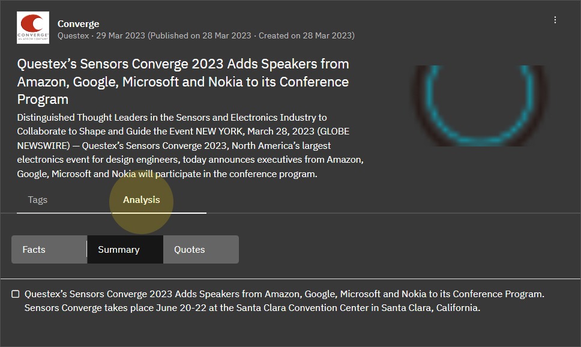Image resolution: width=581 pixels, height=347 pixels.
Task: Click the 'Published on 28 Mar 2023' text
Action: pyautogui.click(x=200, y=35)
